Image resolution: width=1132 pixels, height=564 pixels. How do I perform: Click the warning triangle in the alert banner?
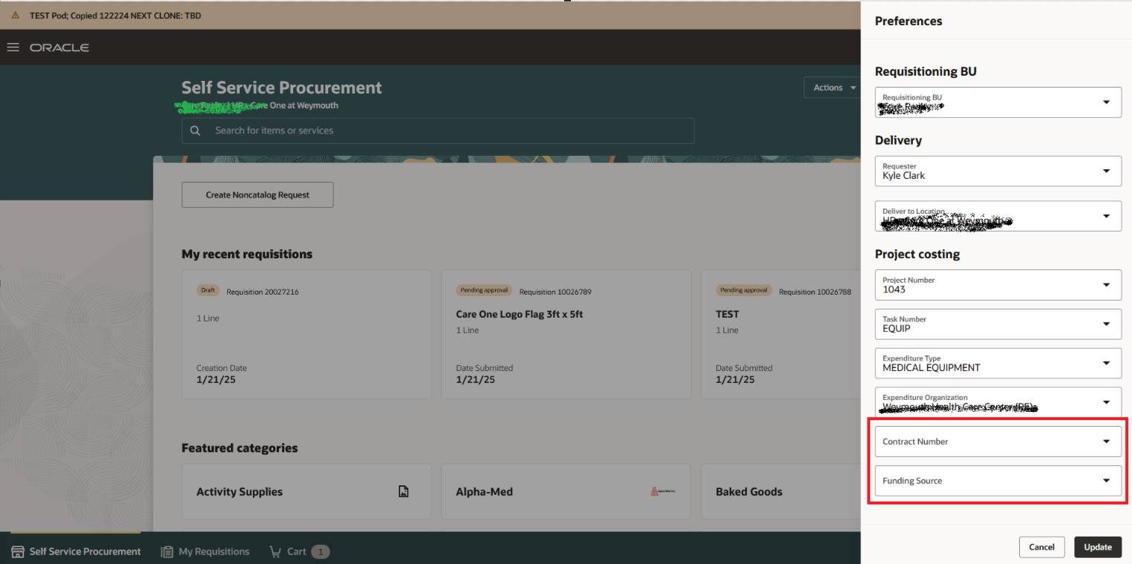(14, 14)
